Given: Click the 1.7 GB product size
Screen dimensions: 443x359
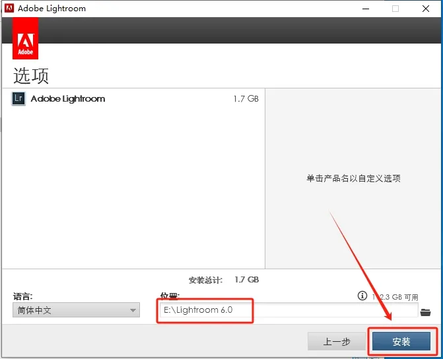Looking at the screenshot, I should pyautogui.click(x=246, y=99).
